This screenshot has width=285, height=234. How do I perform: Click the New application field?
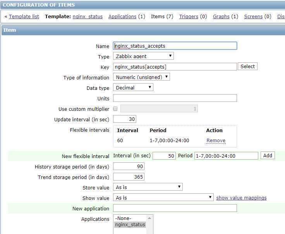(x=175, y=208)
